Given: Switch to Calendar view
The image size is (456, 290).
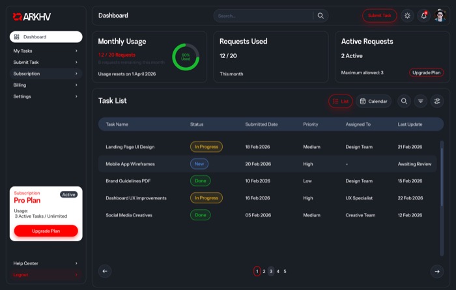Looking at the screenshot, I should coord(373,101).
